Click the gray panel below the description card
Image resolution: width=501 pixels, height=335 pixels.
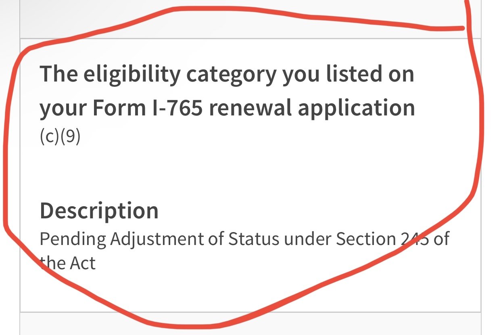pos(250,324)
